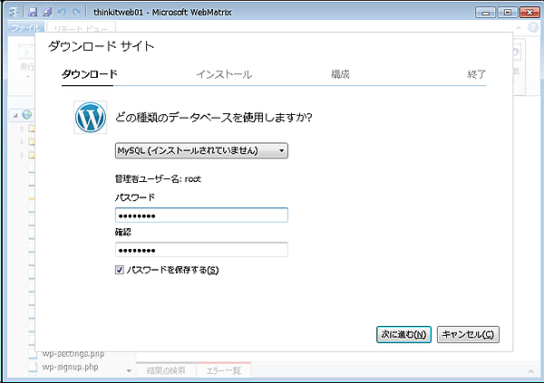Select the 終了 wizard step
This screenshot has height=383, width=544.
(476, 74)
